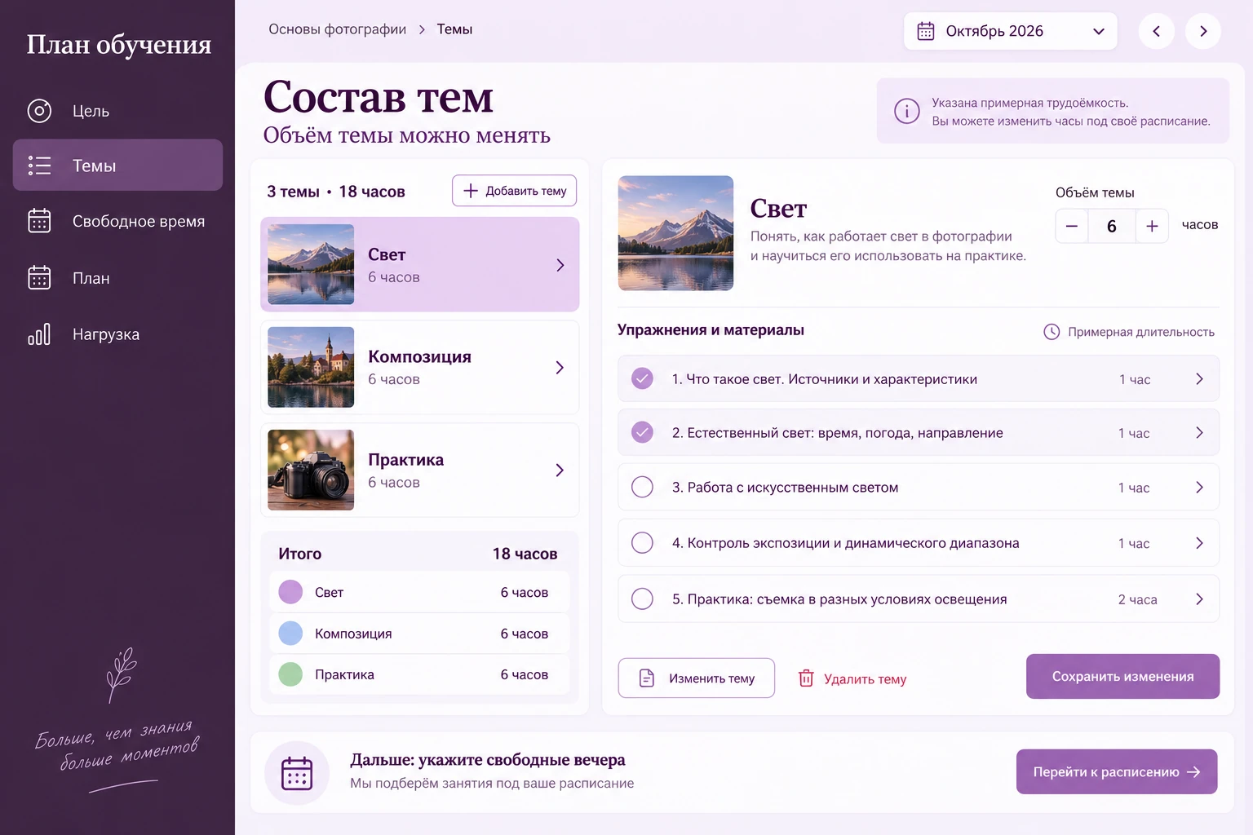This screenshot has height=835, width=1253.
Task: Open the План sidebar section
Action: 117,278
